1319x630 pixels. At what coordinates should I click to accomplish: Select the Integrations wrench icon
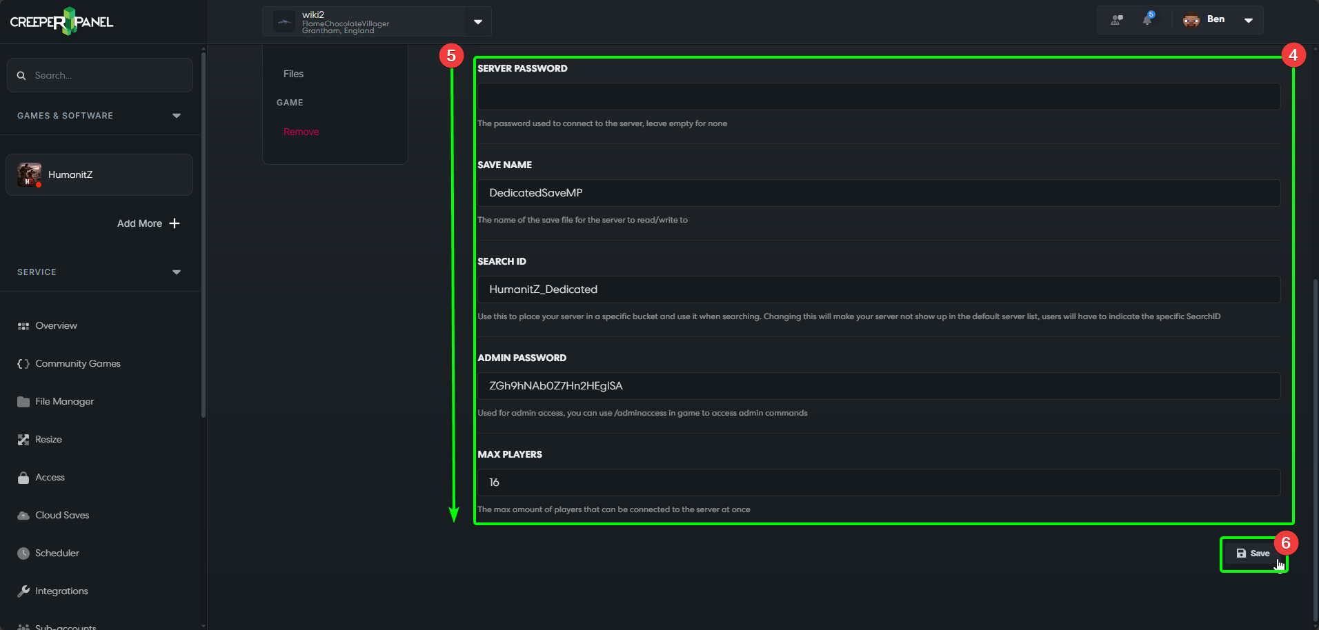coord(23,591)
